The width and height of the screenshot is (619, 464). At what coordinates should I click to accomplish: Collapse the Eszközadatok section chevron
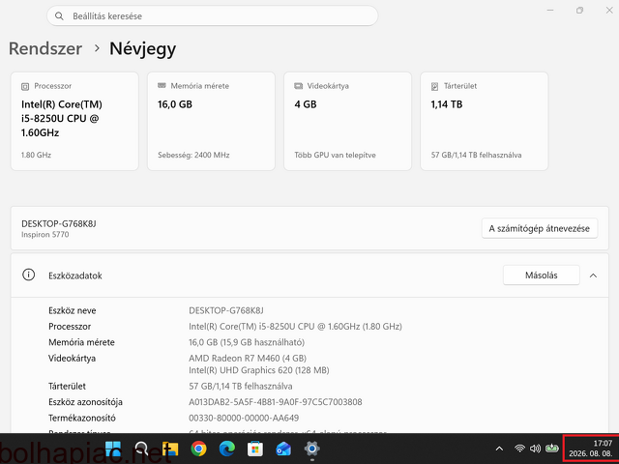click(x=593, y=275)
